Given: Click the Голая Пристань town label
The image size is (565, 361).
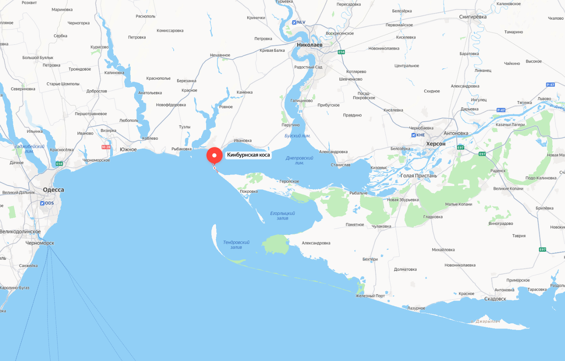Looking at the screenshot, I should pos(419,176).
